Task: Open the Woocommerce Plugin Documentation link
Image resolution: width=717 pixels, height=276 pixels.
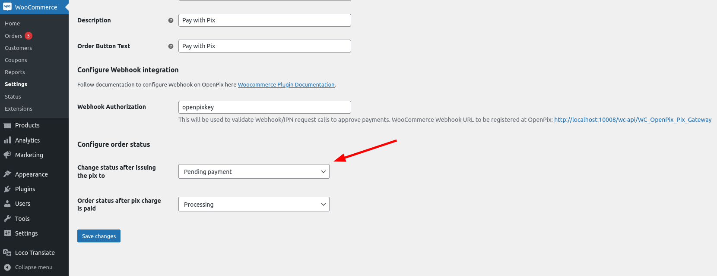Action: point(286,84)
